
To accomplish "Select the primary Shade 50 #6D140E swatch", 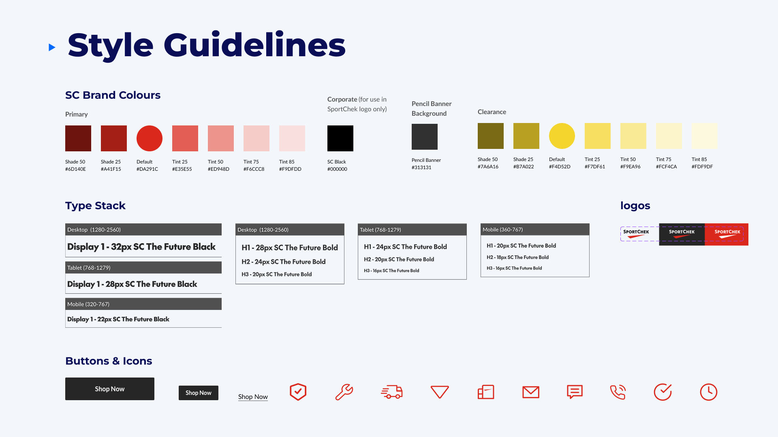I will pos(78,138).
